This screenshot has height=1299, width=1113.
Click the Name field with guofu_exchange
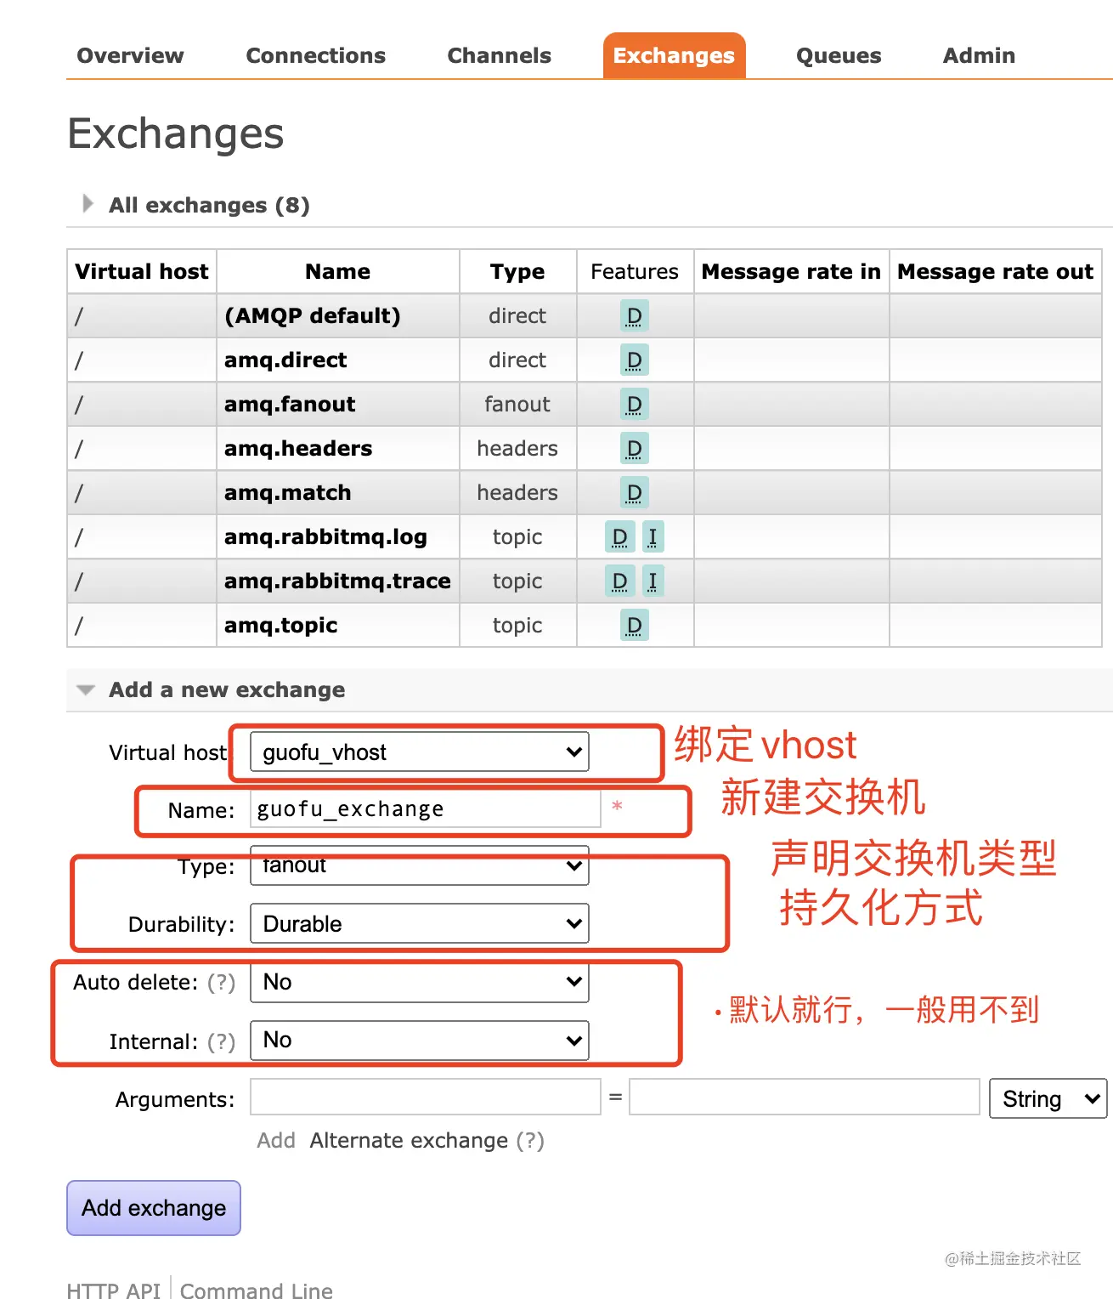[426, 808]
